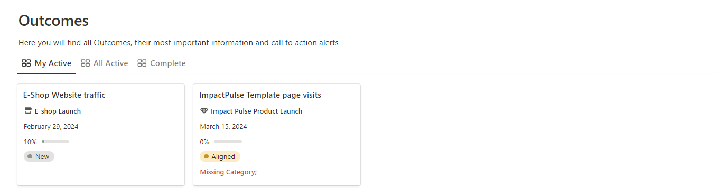
Task: Click the Missing Category alert text
Action: click(x=228, y=172)
